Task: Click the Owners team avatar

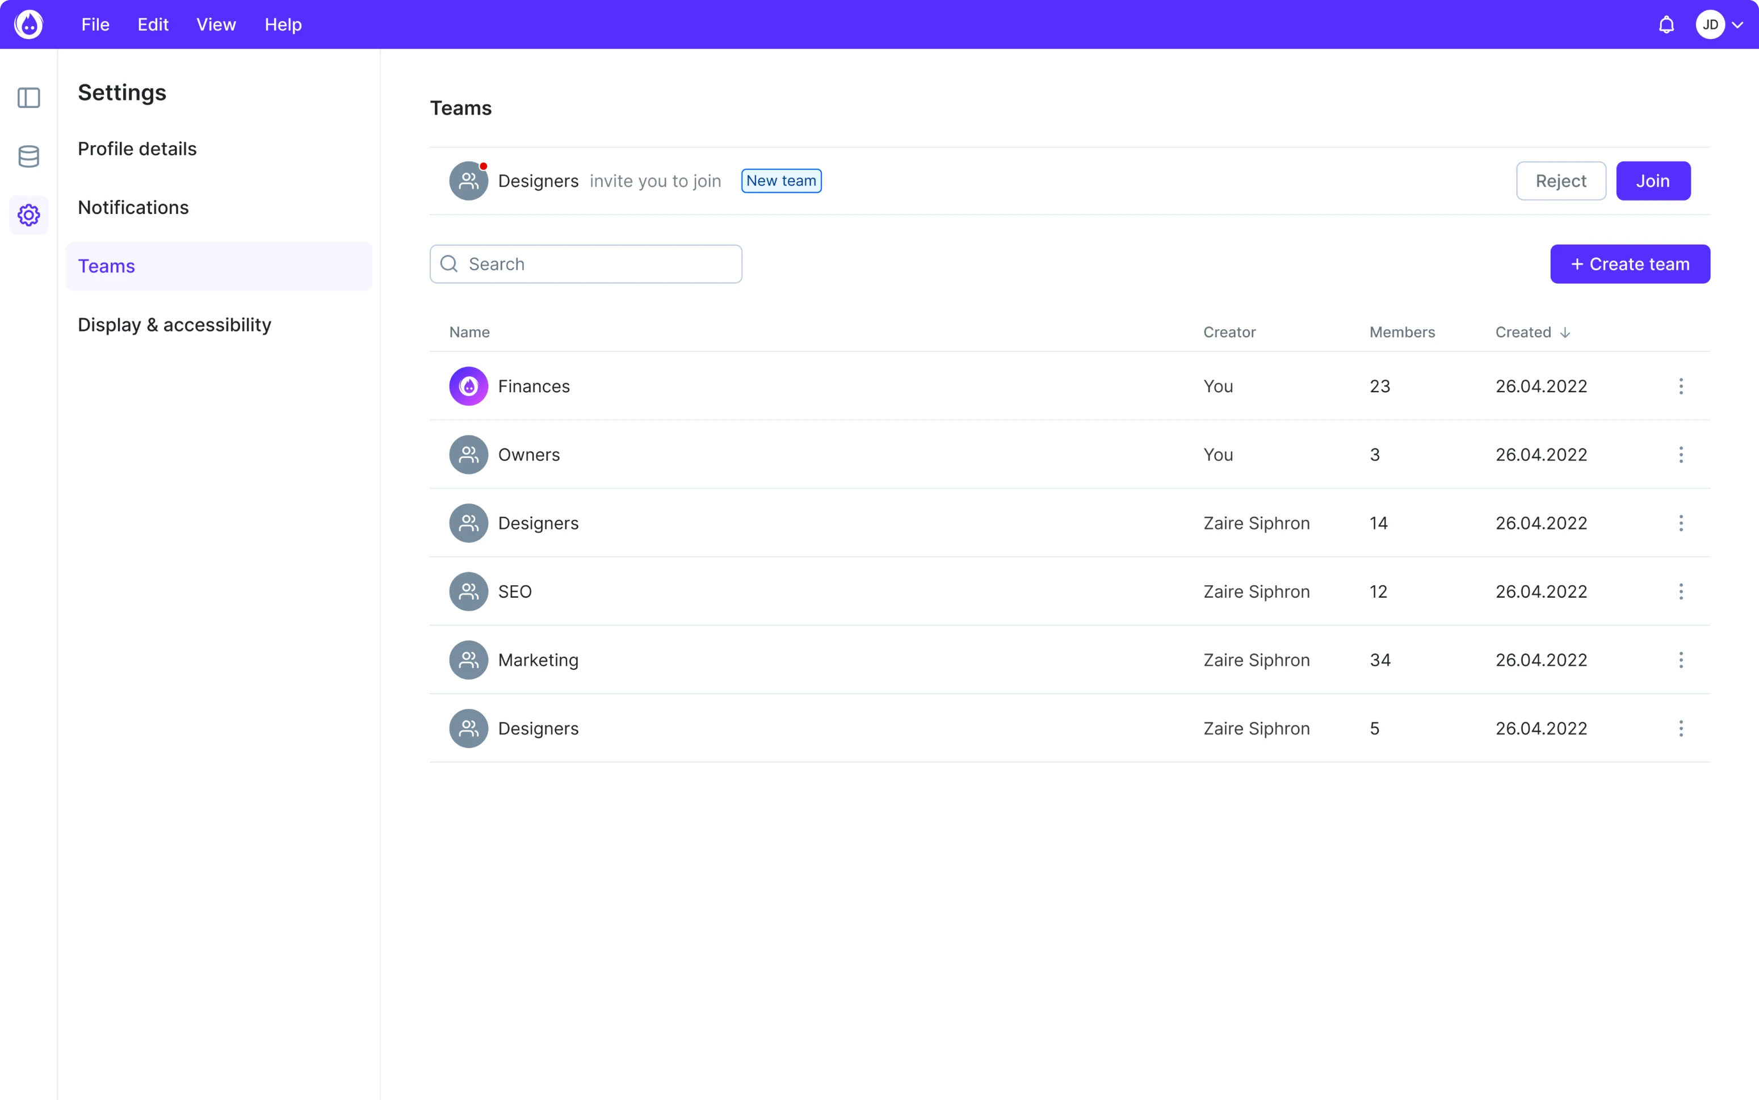Action: [x=468, y=454]
